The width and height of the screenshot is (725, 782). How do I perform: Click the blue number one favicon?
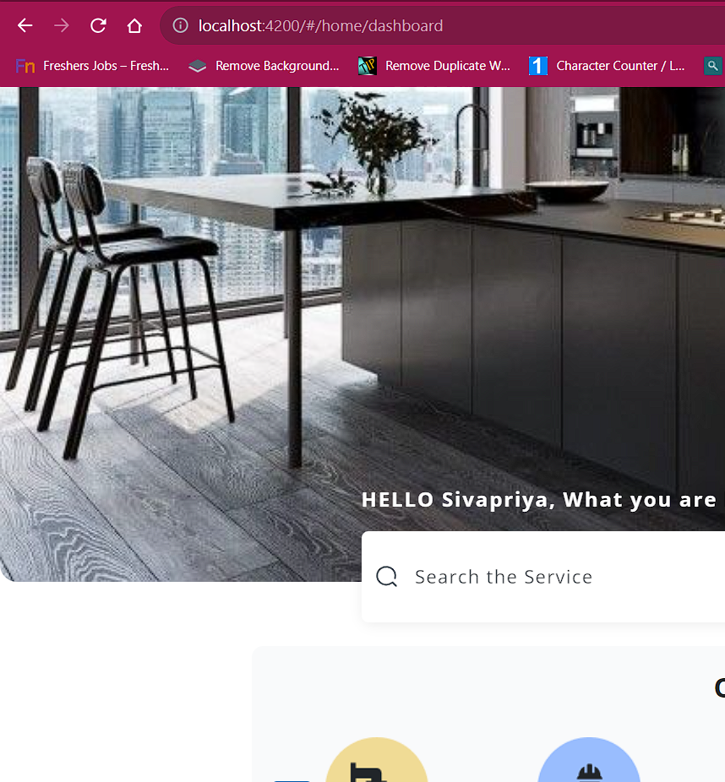pyautogui.click(x=538, y=66)
